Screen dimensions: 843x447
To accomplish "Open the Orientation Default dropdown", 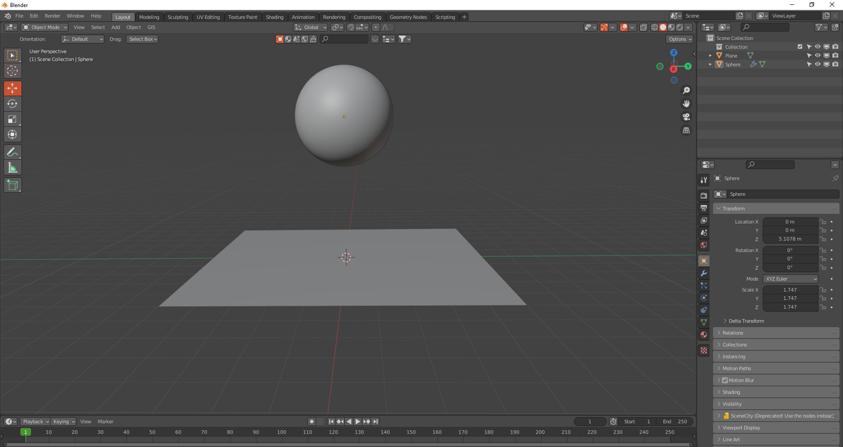I will pos(82,39).
